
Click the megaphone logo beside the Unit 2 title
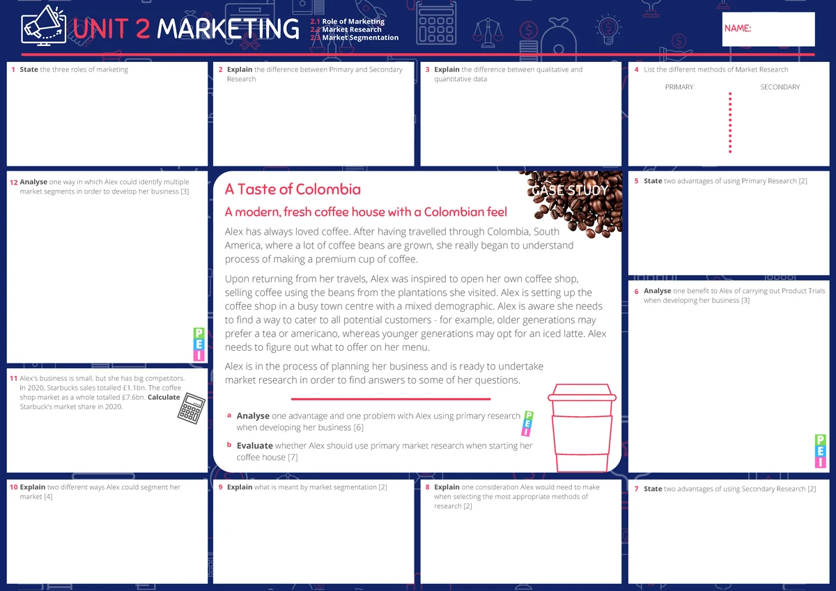44,26
